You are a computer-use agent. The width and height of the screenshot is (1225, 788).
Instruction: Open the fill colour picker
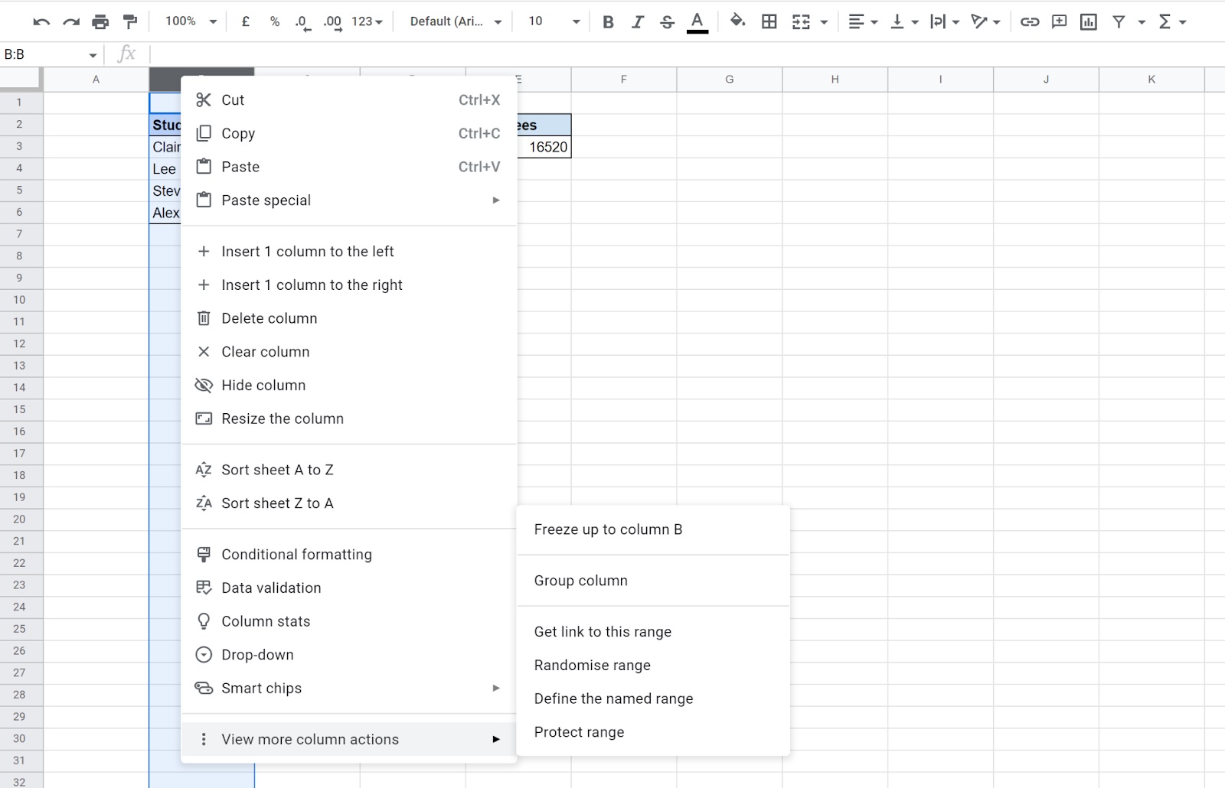(x=737, y=21)
